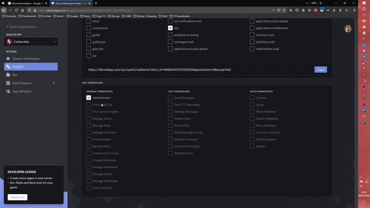
Task: Toggle the browser sidebar icon
Action: (x=297, y=10)
